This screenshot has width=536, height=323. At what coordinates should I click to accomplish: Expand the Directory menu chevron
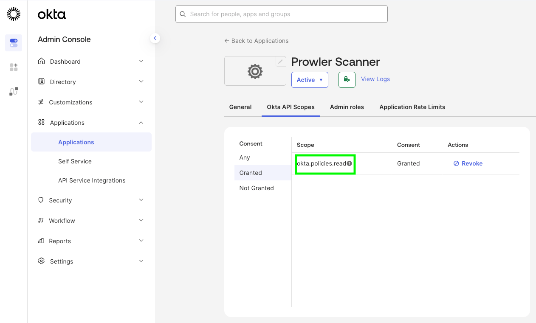point(141,81)
